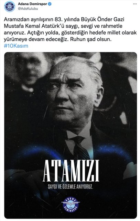This screenshot has width=140, height=221.
Task: Click the SAYGI VE ÖZLEMLE ANIYORUZ caption
Action: pos(71,187)
